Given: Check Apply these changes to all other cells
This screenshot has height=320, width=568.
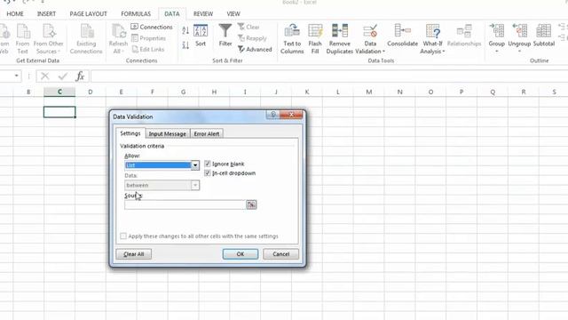Looking at the screenshot, I should tap(123, 236).
